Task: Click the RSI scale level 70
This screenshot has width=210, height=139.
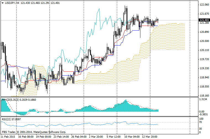Action: [x=201, y=122]
